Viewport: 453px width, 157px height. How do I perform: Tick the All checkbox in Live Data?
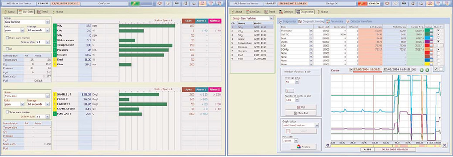(x=7, y=48)
